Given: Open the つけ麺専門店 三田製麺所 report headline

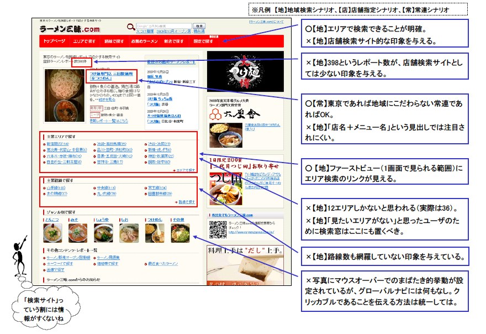Looking at the screenshot, I should point(111,76).
